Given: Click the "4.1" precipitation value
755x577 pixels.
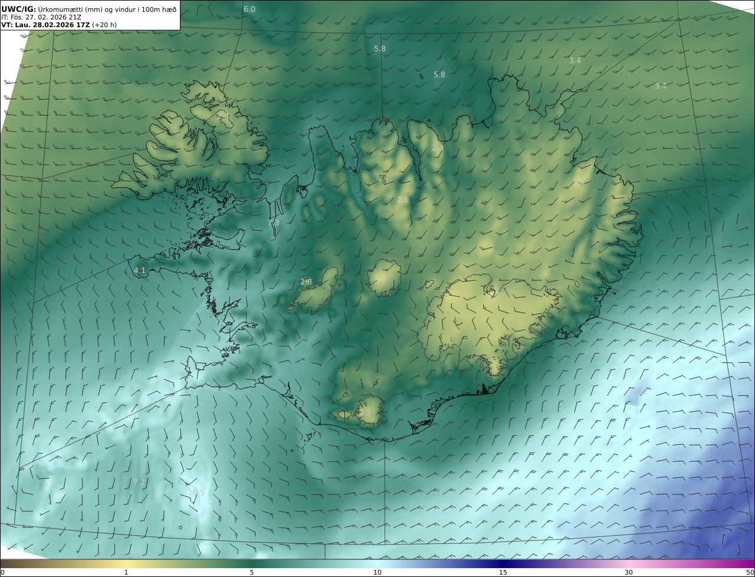Looking at the screenshot, I should (x=139, y=271).
